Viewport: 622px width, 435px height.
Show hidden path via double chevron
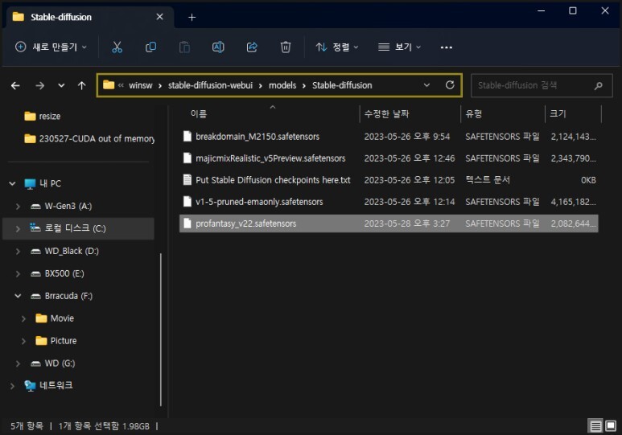121,85
